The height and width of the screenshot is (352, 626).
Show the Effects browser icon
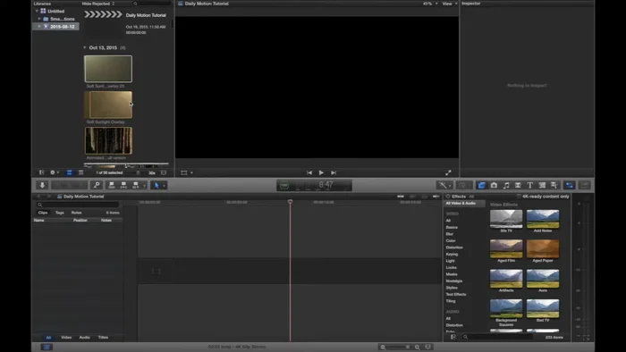481,185
